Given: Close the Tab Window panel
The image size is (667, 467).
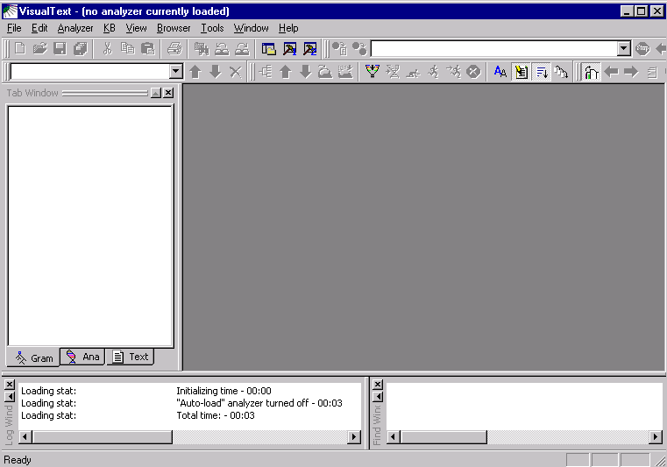Looking at the screenshot, I should pos(168,93).
